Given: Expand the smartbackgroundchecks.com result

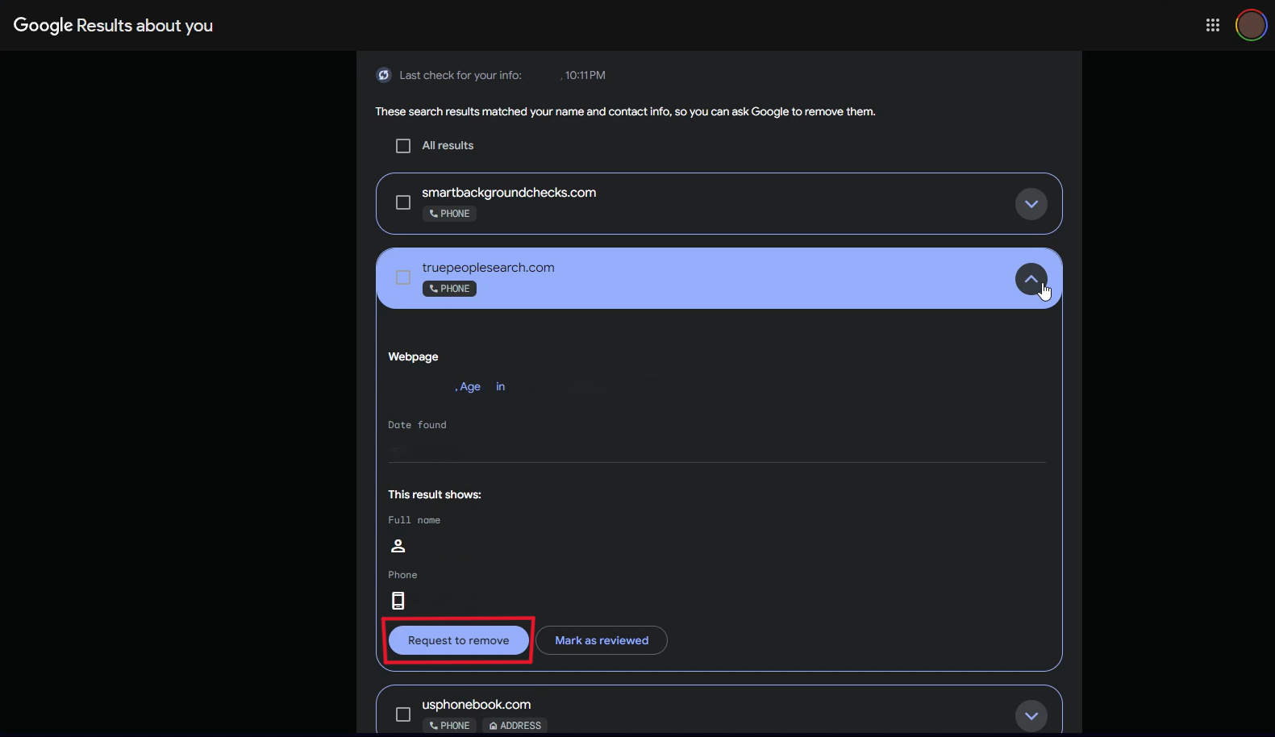Looking at the screenshot, I should pyautogui.click(x=1031, y=204).
